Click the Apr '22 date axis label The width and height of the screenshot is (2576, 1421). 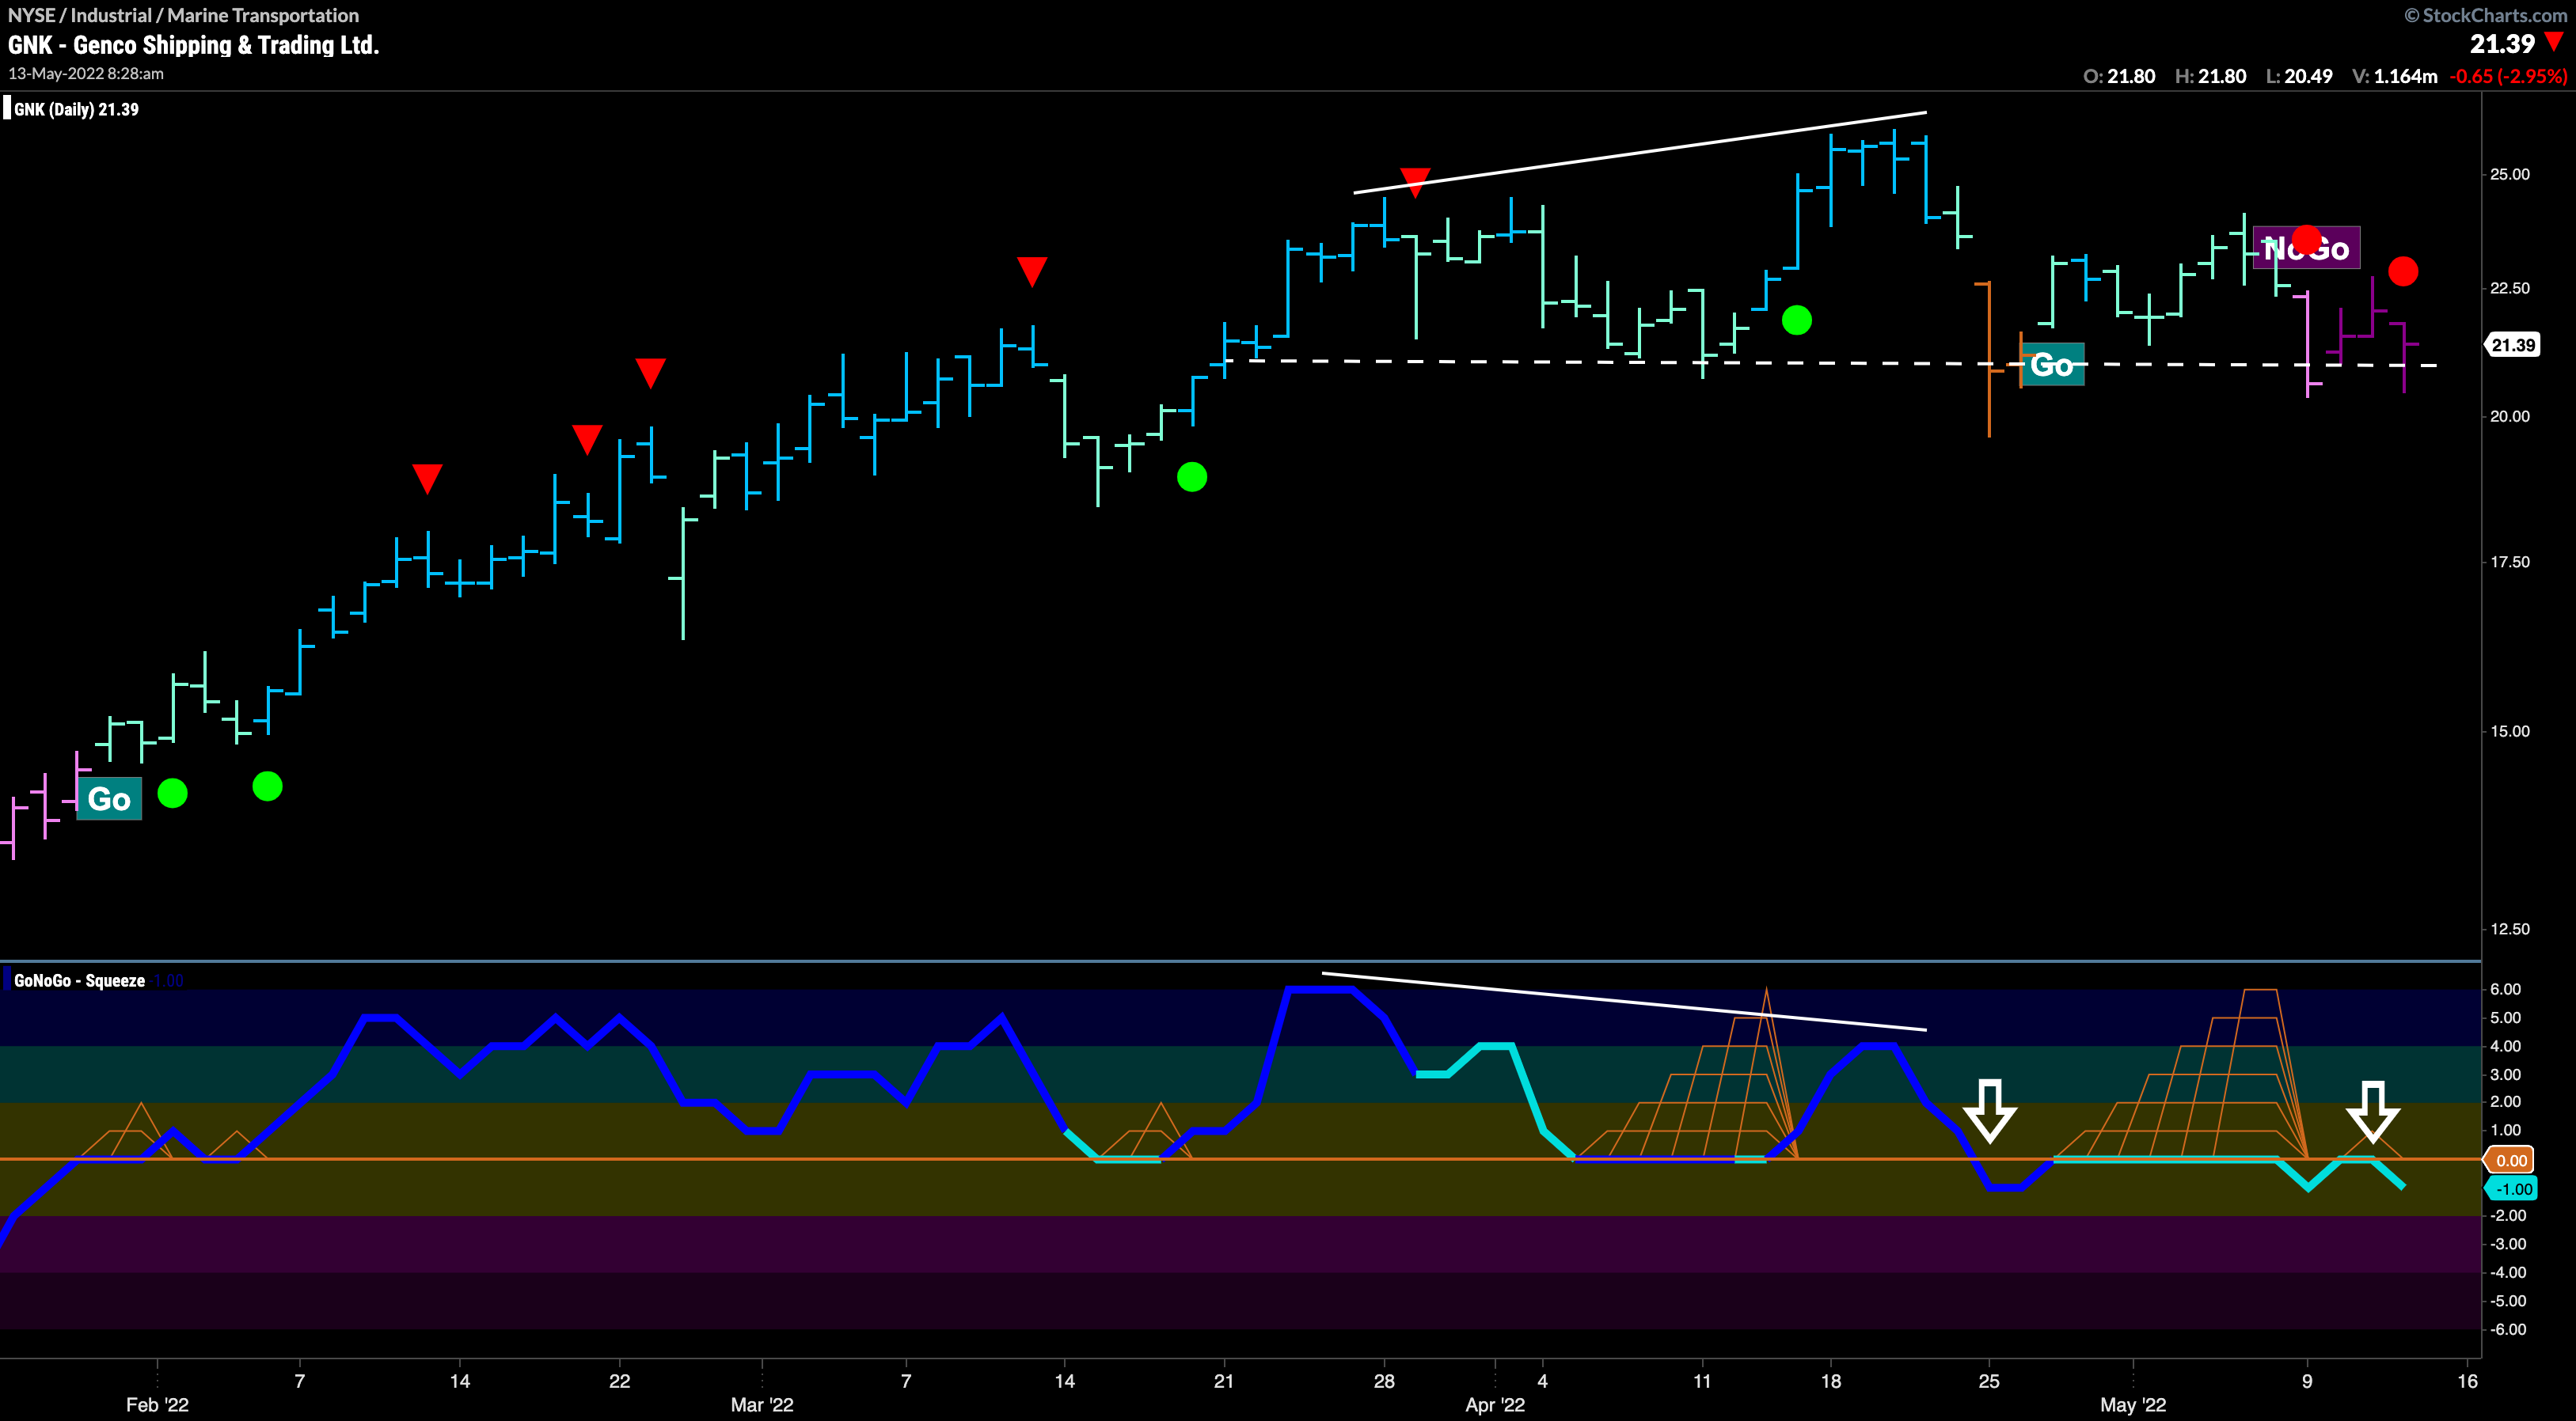tap(1495, 1404)
